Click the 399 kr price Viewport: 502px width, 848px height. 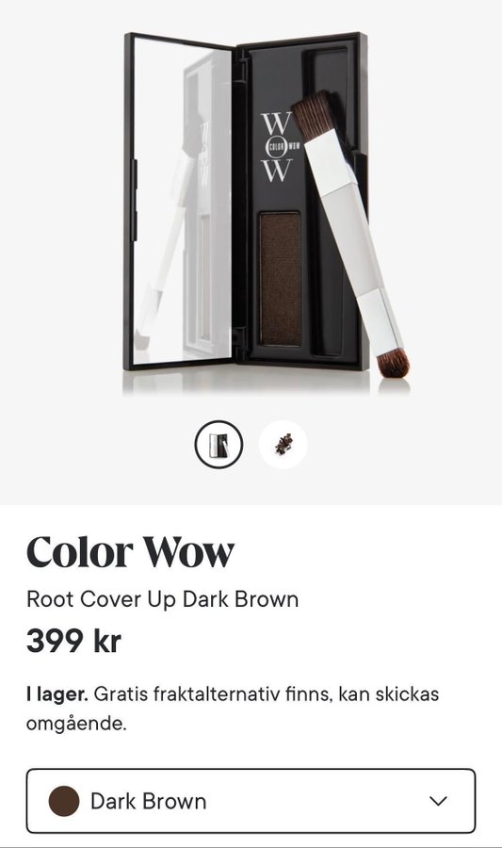73,642
